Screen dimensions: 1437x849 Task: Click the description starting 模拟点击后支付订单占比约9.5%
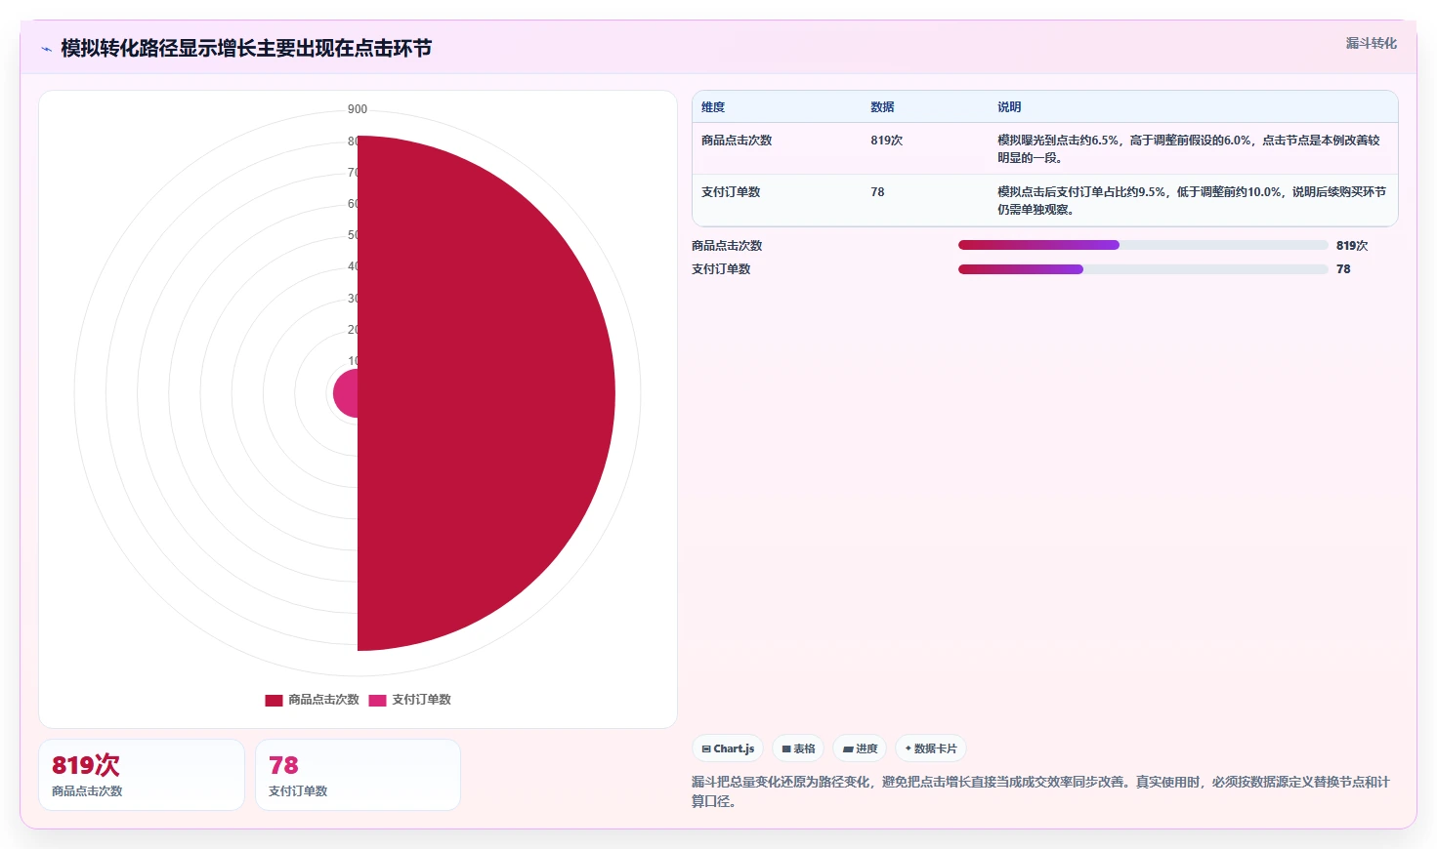(x=1192, y=201)
